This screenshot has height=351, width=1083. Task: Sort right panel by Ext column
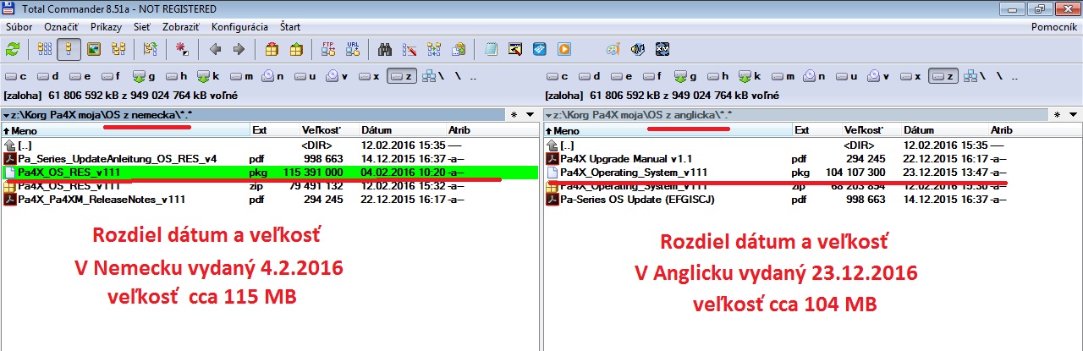coord(817,131)
